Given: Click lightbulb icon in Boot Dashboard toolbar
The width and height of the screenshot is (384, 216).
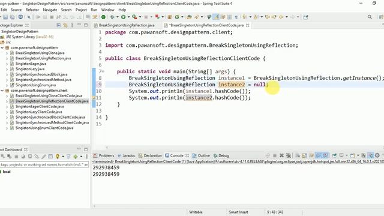Looking at the screenshot, I should pos(58,156).
